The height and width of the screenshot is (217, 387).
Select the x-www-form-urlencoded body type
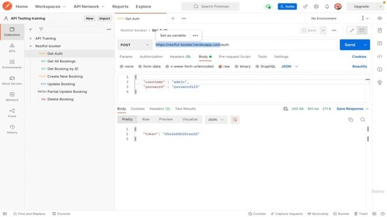[x=189, y=66]
